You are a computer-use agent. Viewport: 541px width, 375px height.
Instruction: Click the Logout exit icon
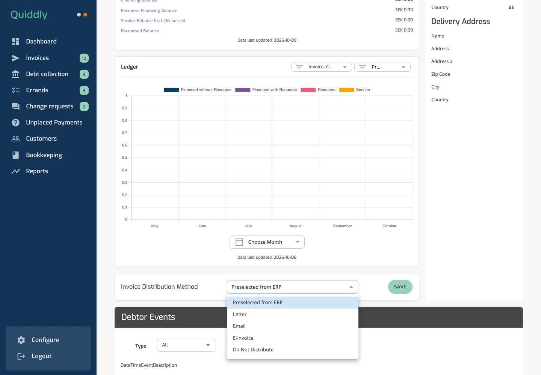[x=21, y=356]
